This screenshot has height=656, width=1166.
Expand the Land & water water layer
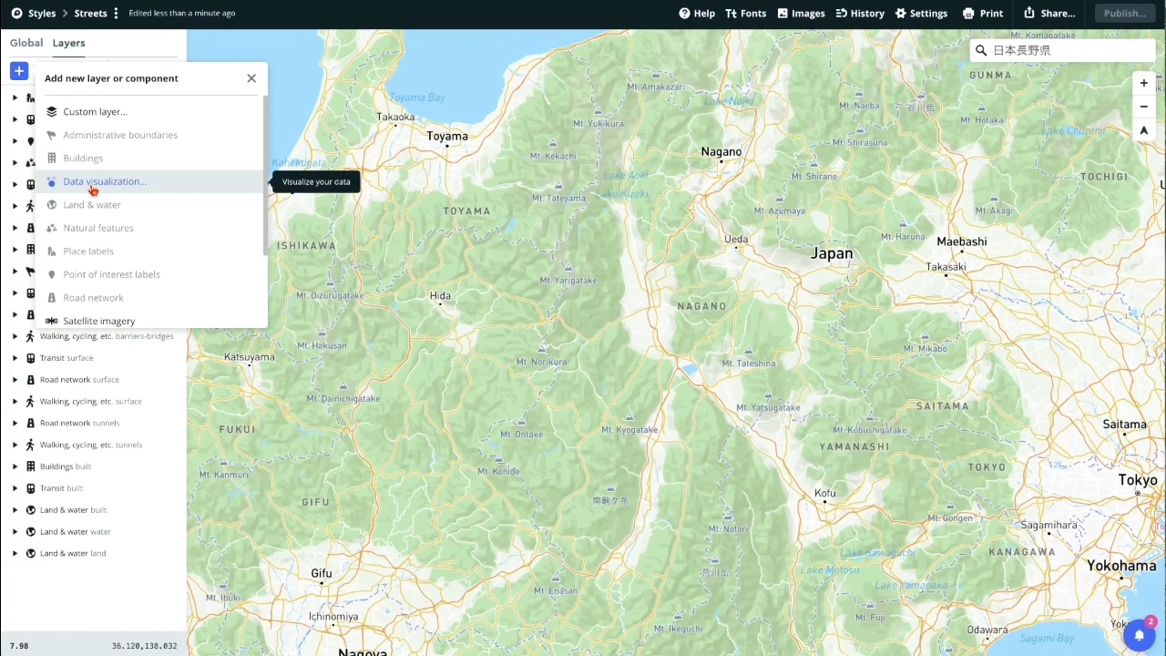point(15,531)
